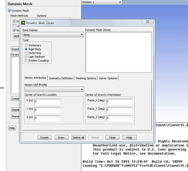Open Help from the dialog's button row
Screen dimensions: 188x171
129,138
